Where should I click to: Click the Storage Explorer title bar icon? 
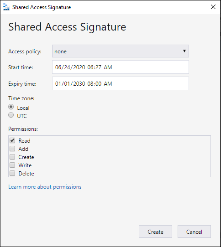click(6, 7)
